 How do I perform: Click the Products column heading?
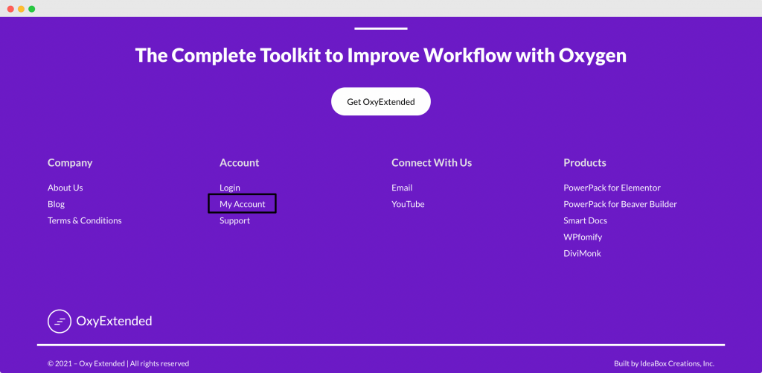585,163
